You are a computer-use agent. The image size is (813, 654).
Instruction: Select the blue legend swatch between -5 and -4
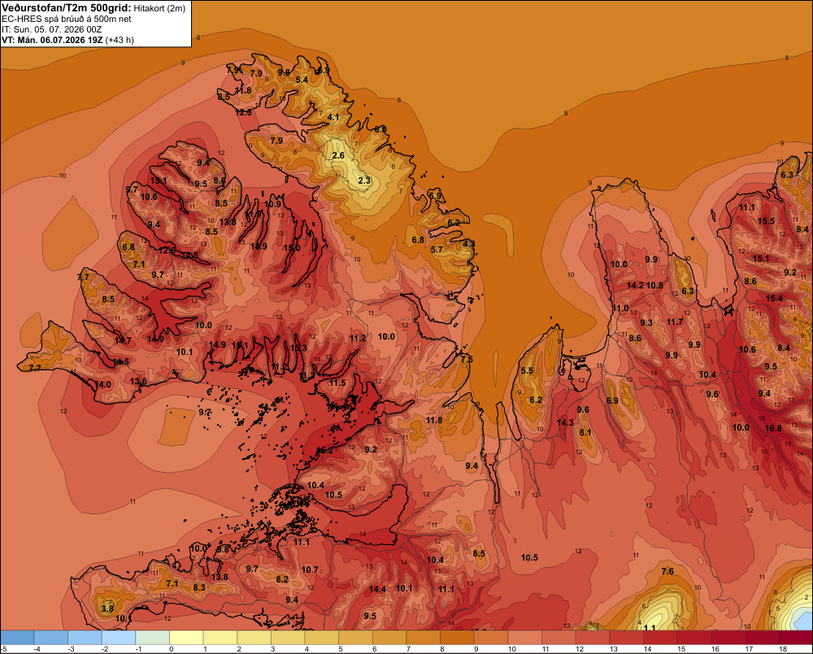click(x=17, y=638)
